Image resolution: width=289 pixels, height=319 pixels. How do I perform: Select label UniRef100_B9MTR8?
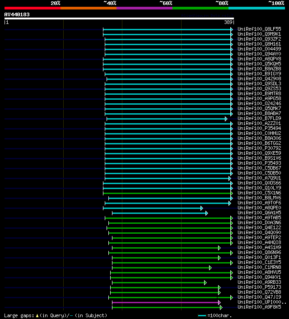click(x=259, y=93)
